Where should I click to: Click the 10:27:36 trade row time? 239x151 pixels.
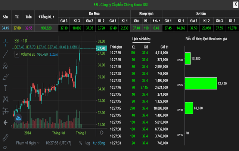(115, 136)
